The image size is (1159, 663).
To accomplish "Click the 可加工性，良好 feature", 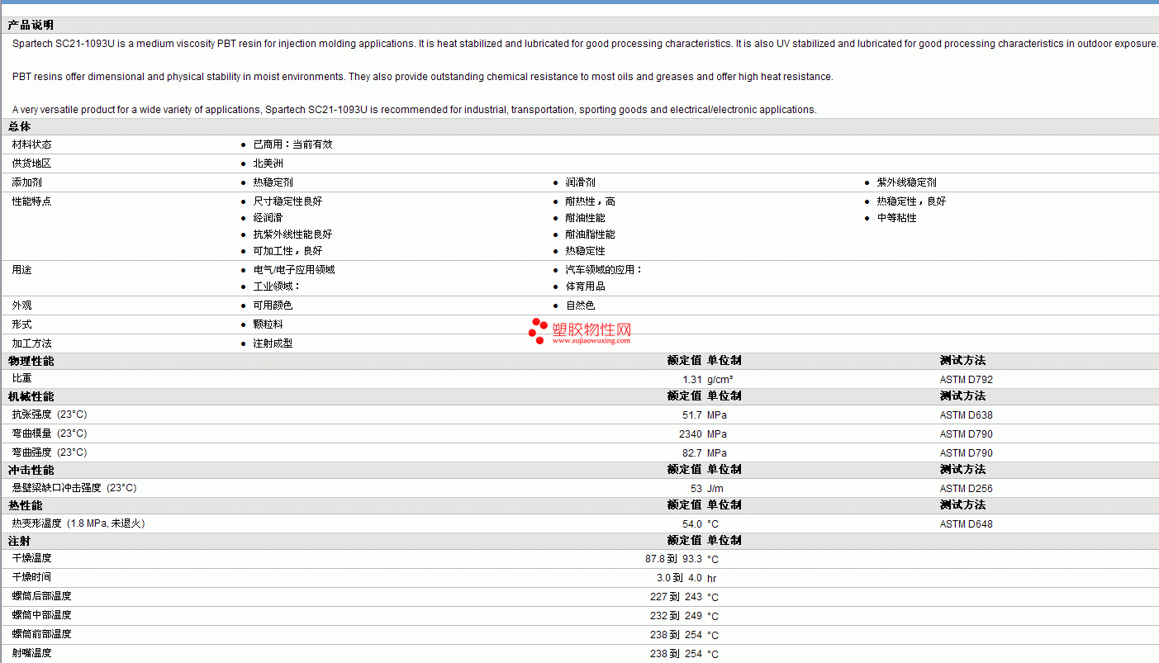I will 287,251.
